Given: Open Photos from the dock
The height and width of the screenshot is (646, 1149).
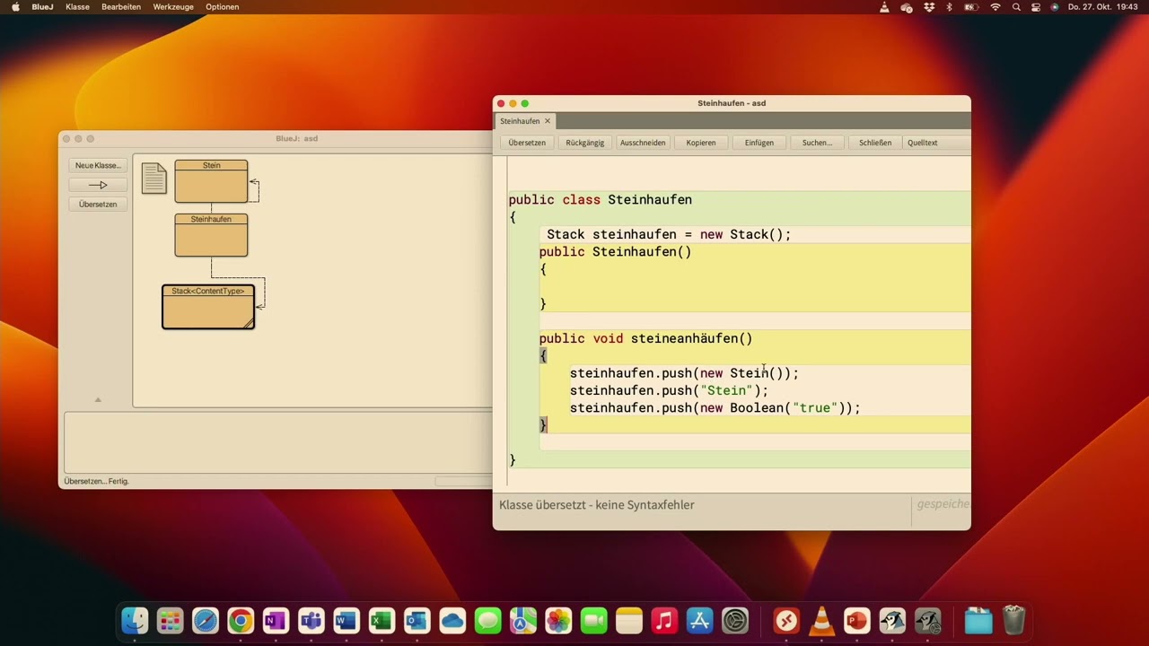Looking at the screenshot, I should click(558, 620).
